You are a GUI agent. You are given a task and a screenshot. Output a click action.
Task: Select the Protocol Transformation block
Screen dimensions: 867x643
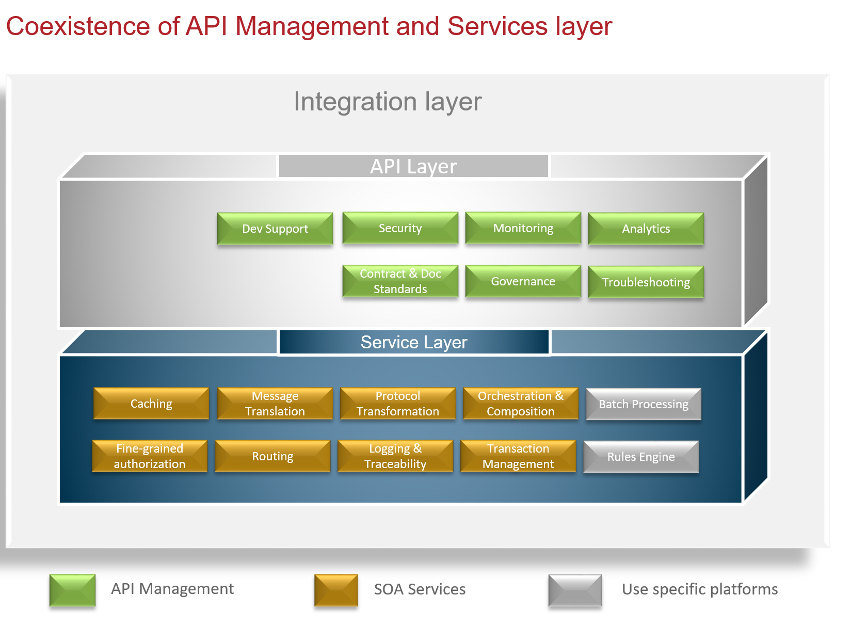(x=397, y=404)
